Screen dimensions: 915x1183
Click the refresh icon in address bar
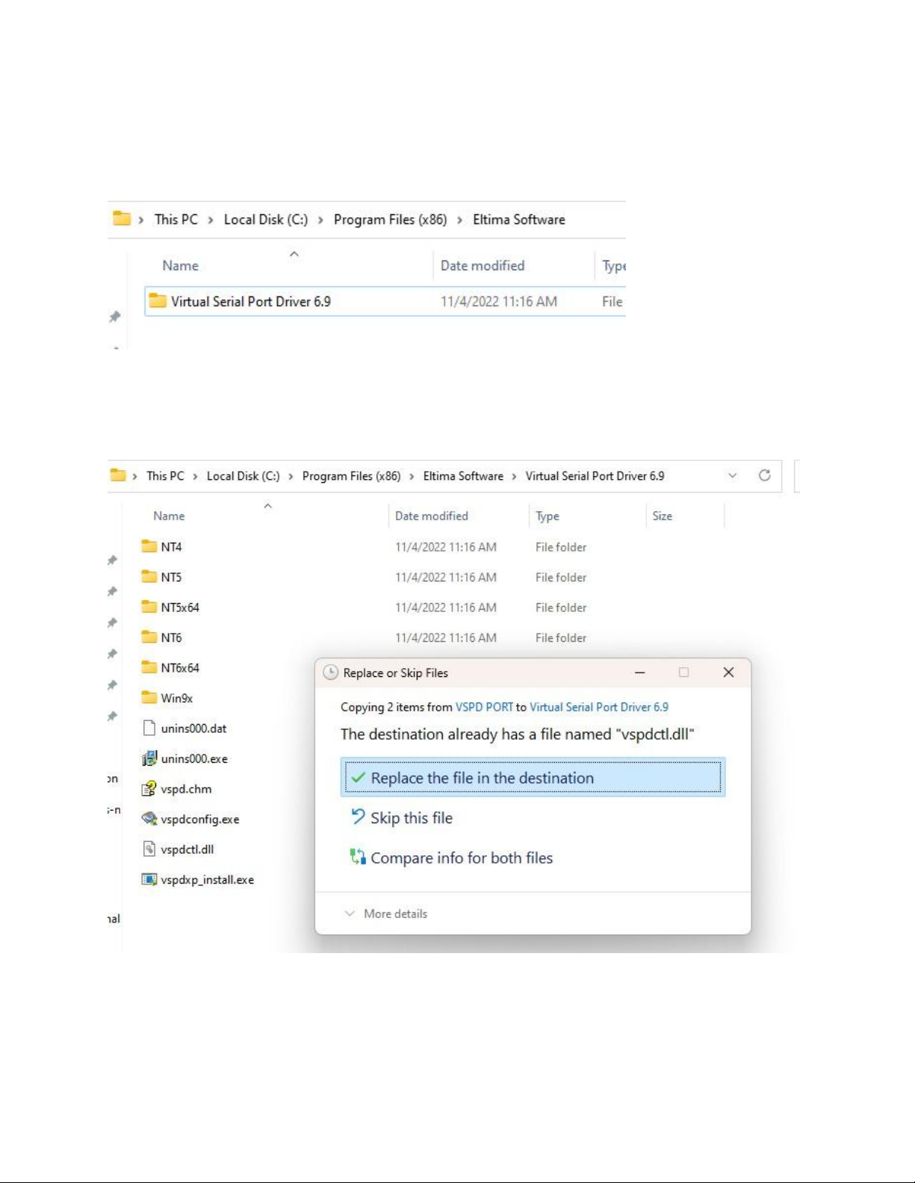tap(764, 475)
